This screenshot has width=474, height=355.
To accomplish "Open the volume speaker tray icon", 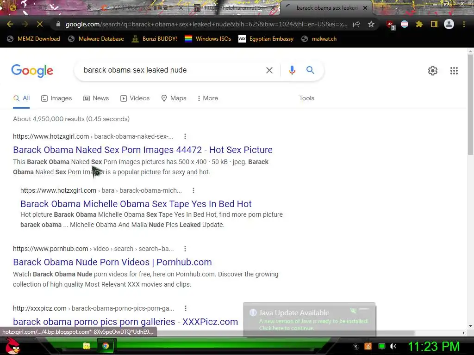I will 393,346.
